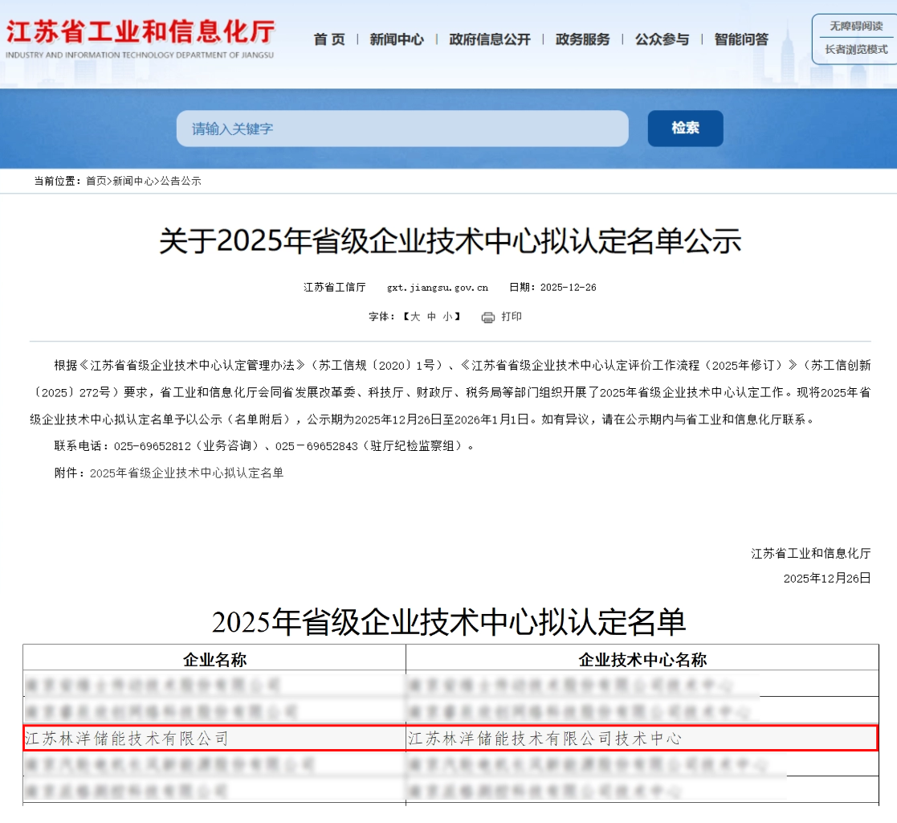The width and height of the screenshot is (897, 823).
Task: Click 新闻中心 in the breadcrumb path
Action: pyautogui.click(x=133, y=182)
